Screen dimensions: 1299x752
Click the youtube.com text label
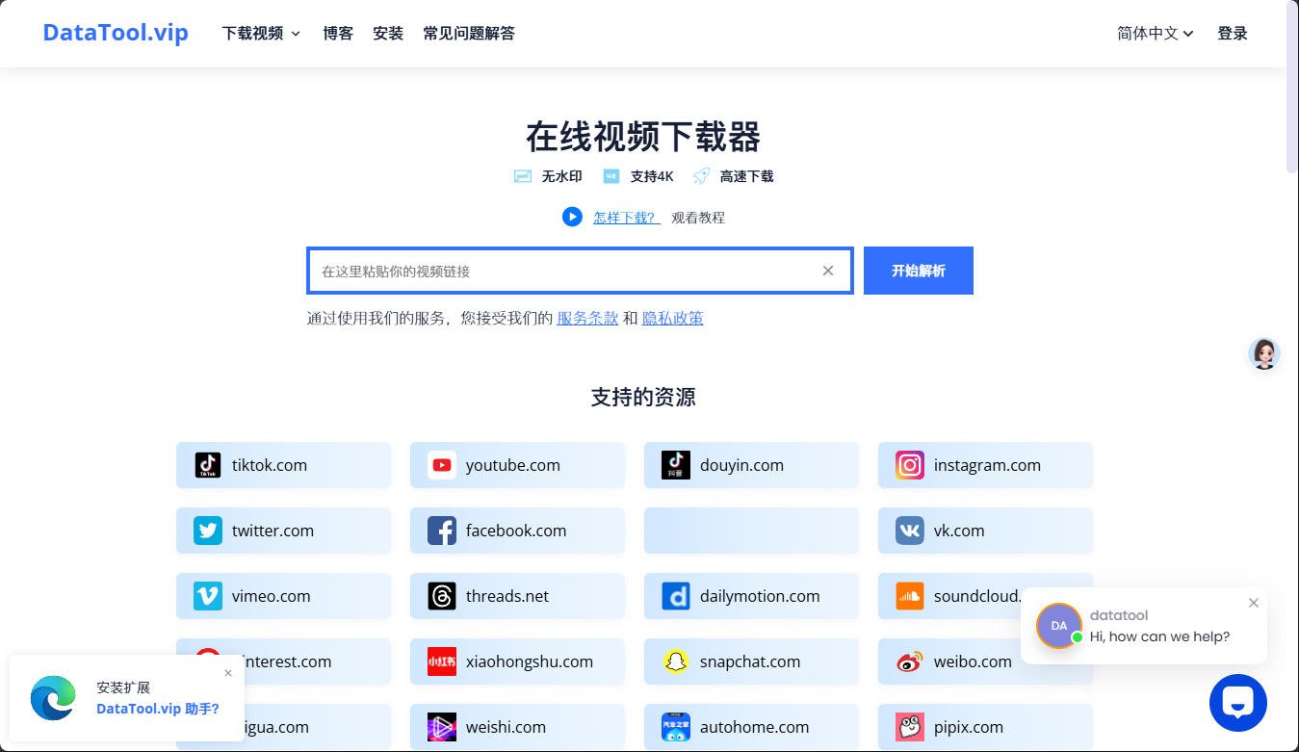click(x=513, y=465)
